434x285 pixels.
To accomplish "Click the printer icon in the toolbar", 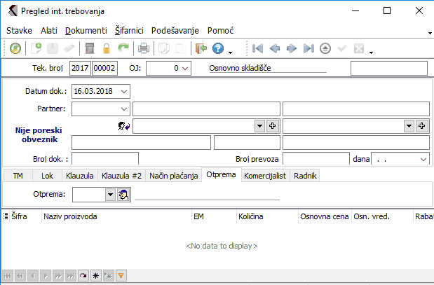I will click(x=144, y=48).
